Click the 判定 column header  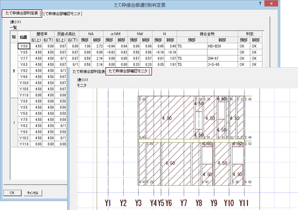coord(250,34)
